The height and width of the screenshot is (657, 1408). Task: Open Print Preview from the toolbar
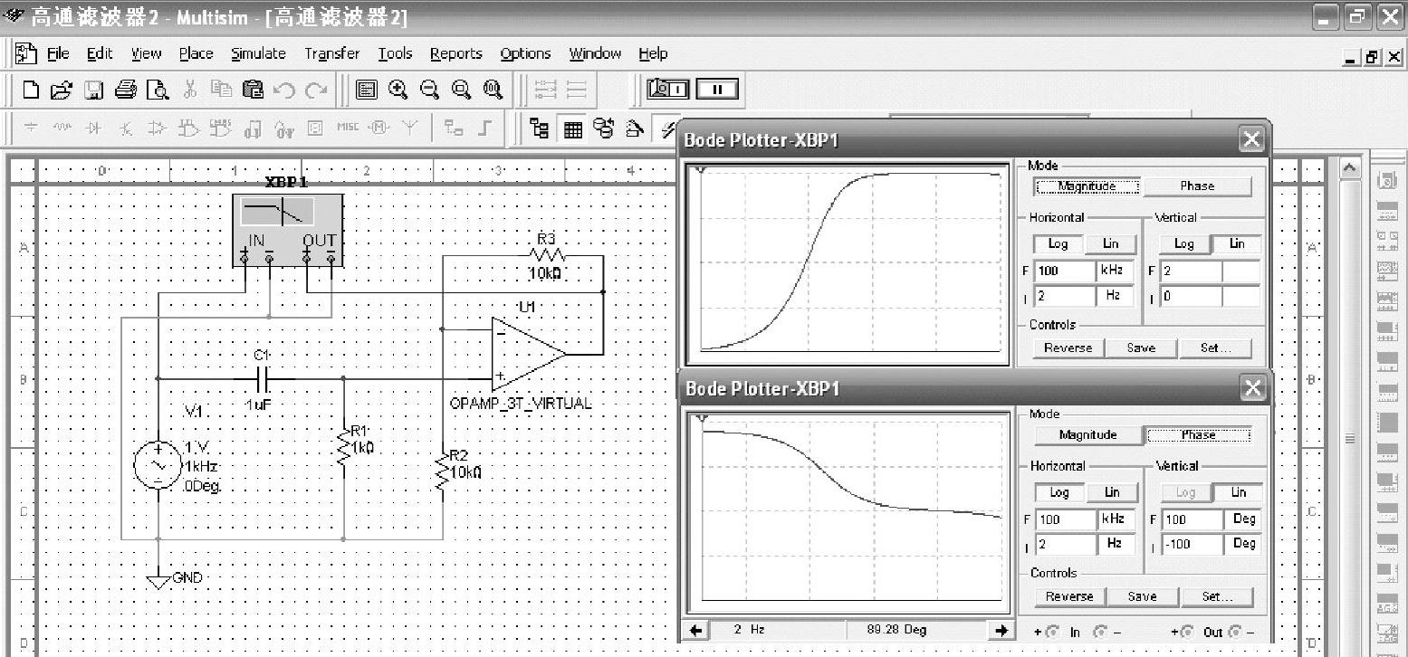coord(158,89)
